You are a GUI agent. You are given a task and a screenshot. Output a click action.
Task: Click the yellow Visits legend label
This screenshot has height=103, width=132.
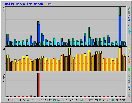129,51
